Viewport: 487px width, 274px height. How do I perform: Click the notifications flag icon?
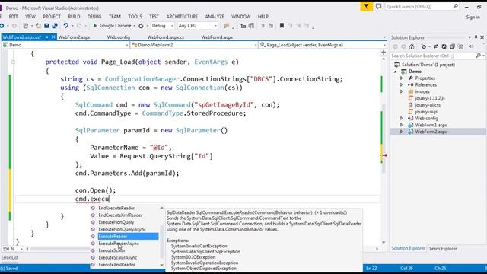(x=367, y=6)
